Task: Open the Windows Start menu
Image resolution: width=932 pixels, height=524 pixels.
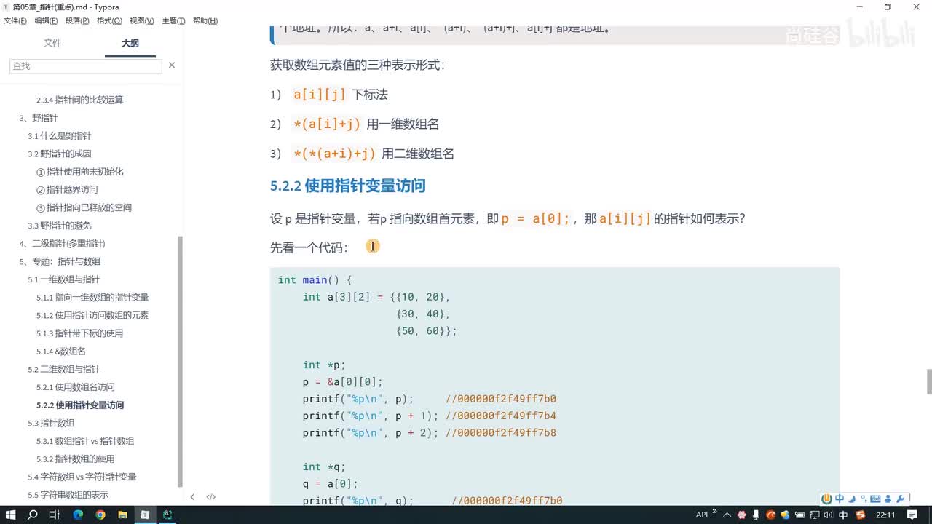Action: (11, 515)
